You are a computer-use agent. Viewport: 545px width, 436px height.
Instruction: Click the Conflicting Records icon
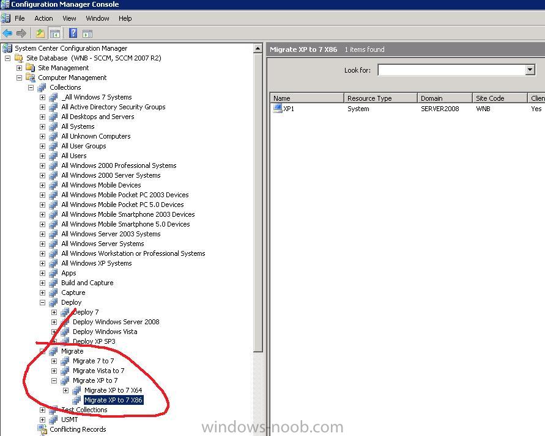pos(42,429)
